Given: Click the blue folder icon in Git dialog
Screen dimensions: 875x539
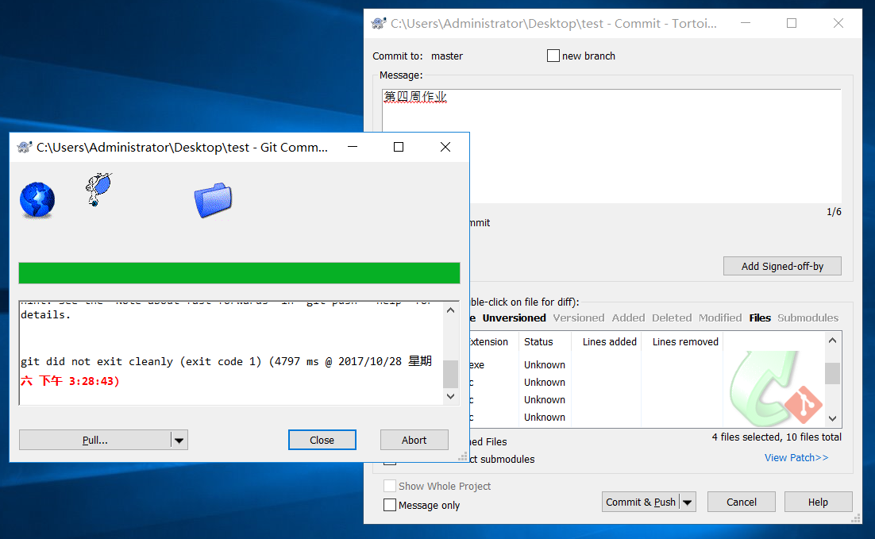Looking at the screenshot, I should tap(213, 200).
